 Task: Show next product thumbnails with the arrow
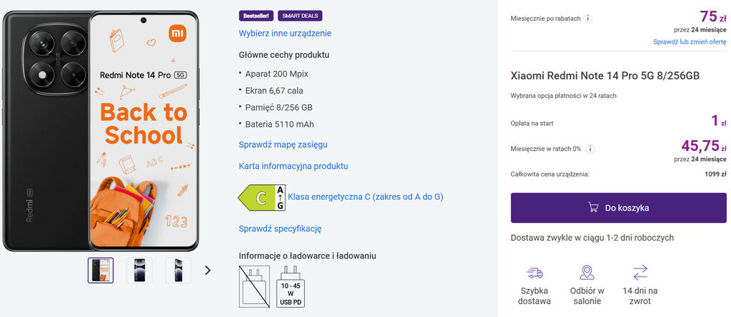pos(208,270)
